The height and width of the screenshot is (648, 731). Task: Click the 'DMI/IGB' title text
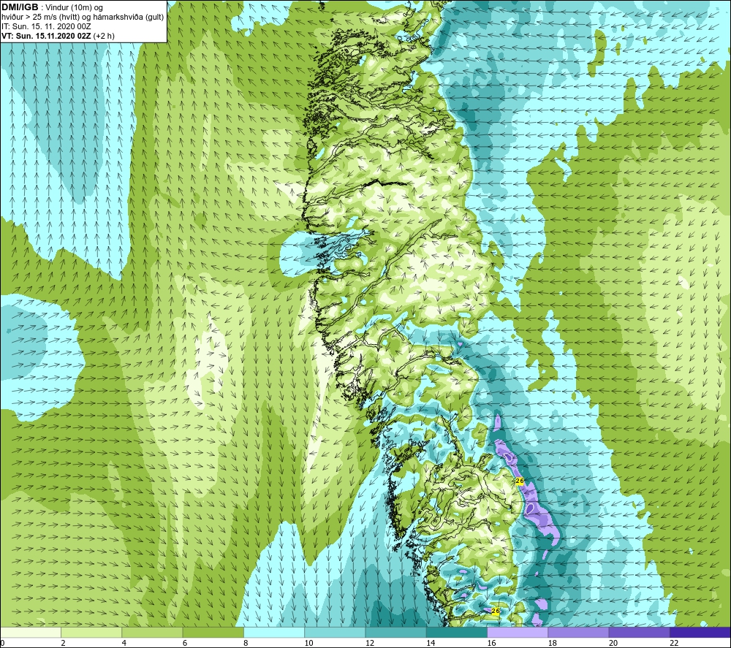pos(20,7)
